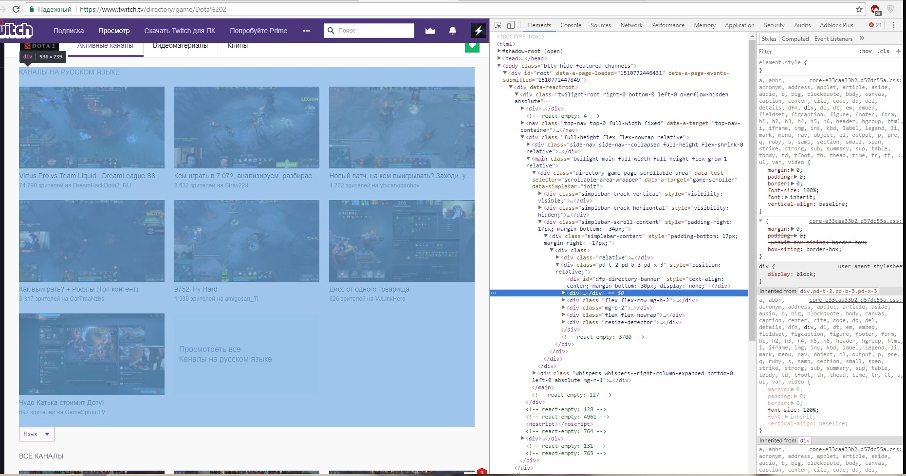
Task: Expand the side-nav div node
Action: coord(528,145)
